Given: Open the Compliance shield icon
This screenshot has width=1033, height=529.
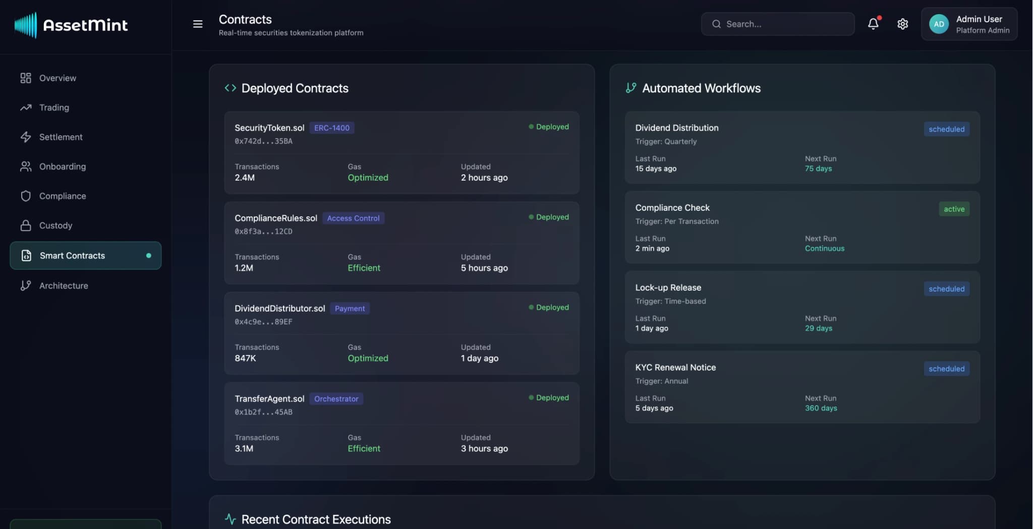Looking at the screenshot, I should tap(26, 196).
